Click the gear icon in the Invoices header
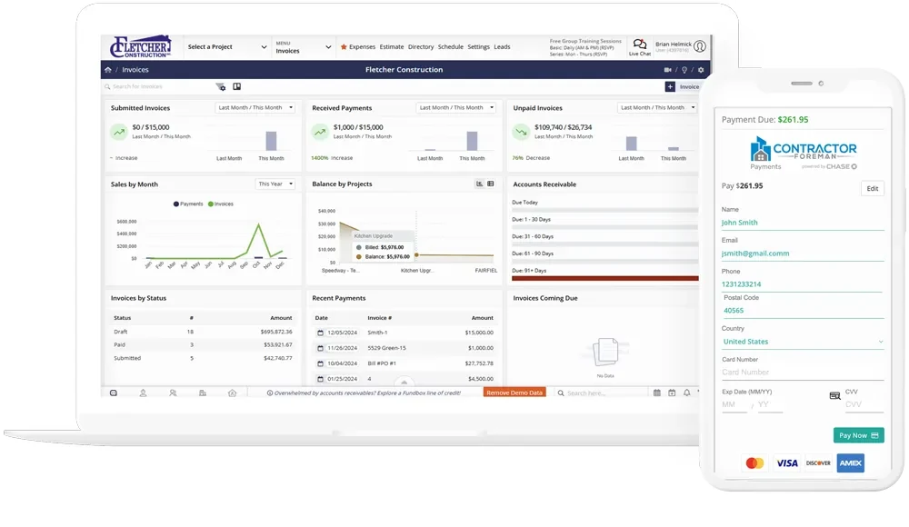The height and width of the screenshot is (527, 909). tap(700, 69)
